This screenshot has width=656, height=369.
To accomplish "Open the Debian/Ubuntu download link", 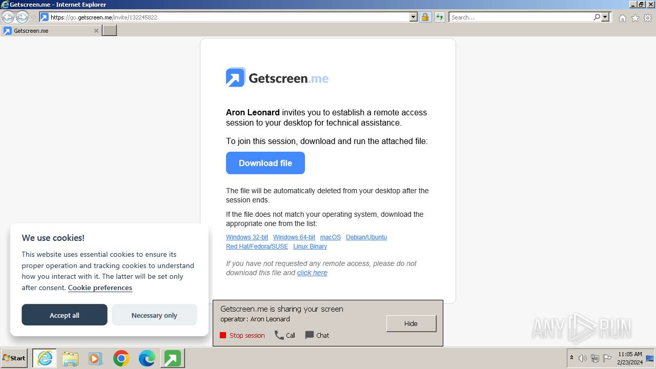I will [x=366, y=237].
